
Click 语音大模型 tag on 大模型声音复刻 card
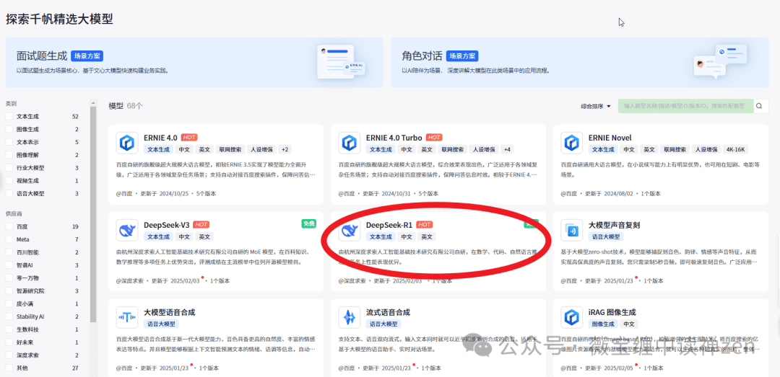click(604, 237)
